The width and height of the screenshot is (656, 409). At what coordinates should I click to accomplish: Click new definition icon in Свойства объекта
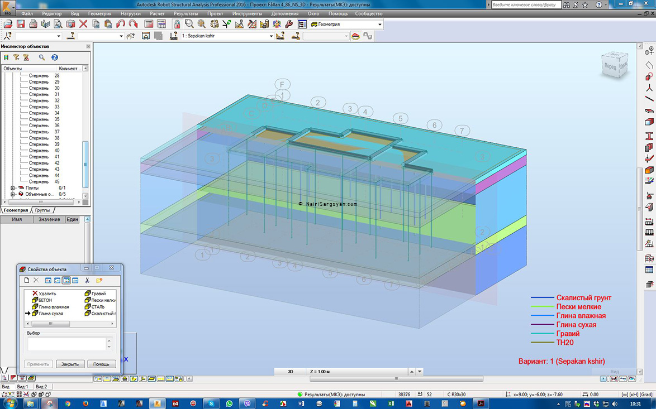pyautogui.click(x=27, y=280)
